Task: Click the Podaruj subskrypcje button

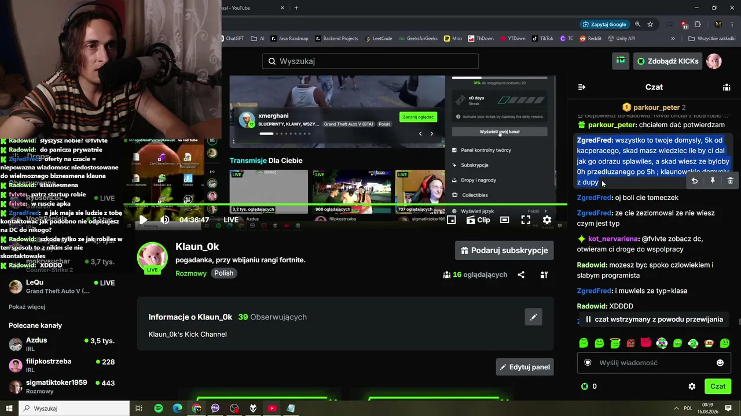Action: [504, 250]
